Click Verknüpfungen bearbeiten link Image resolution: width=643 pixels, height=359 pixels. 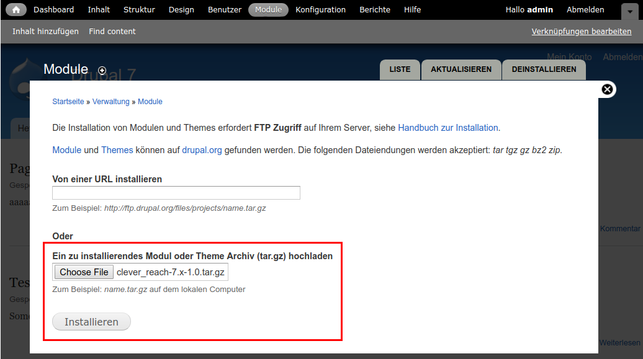tap(581, 32)
